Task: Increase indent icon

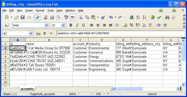Action: 165,25
